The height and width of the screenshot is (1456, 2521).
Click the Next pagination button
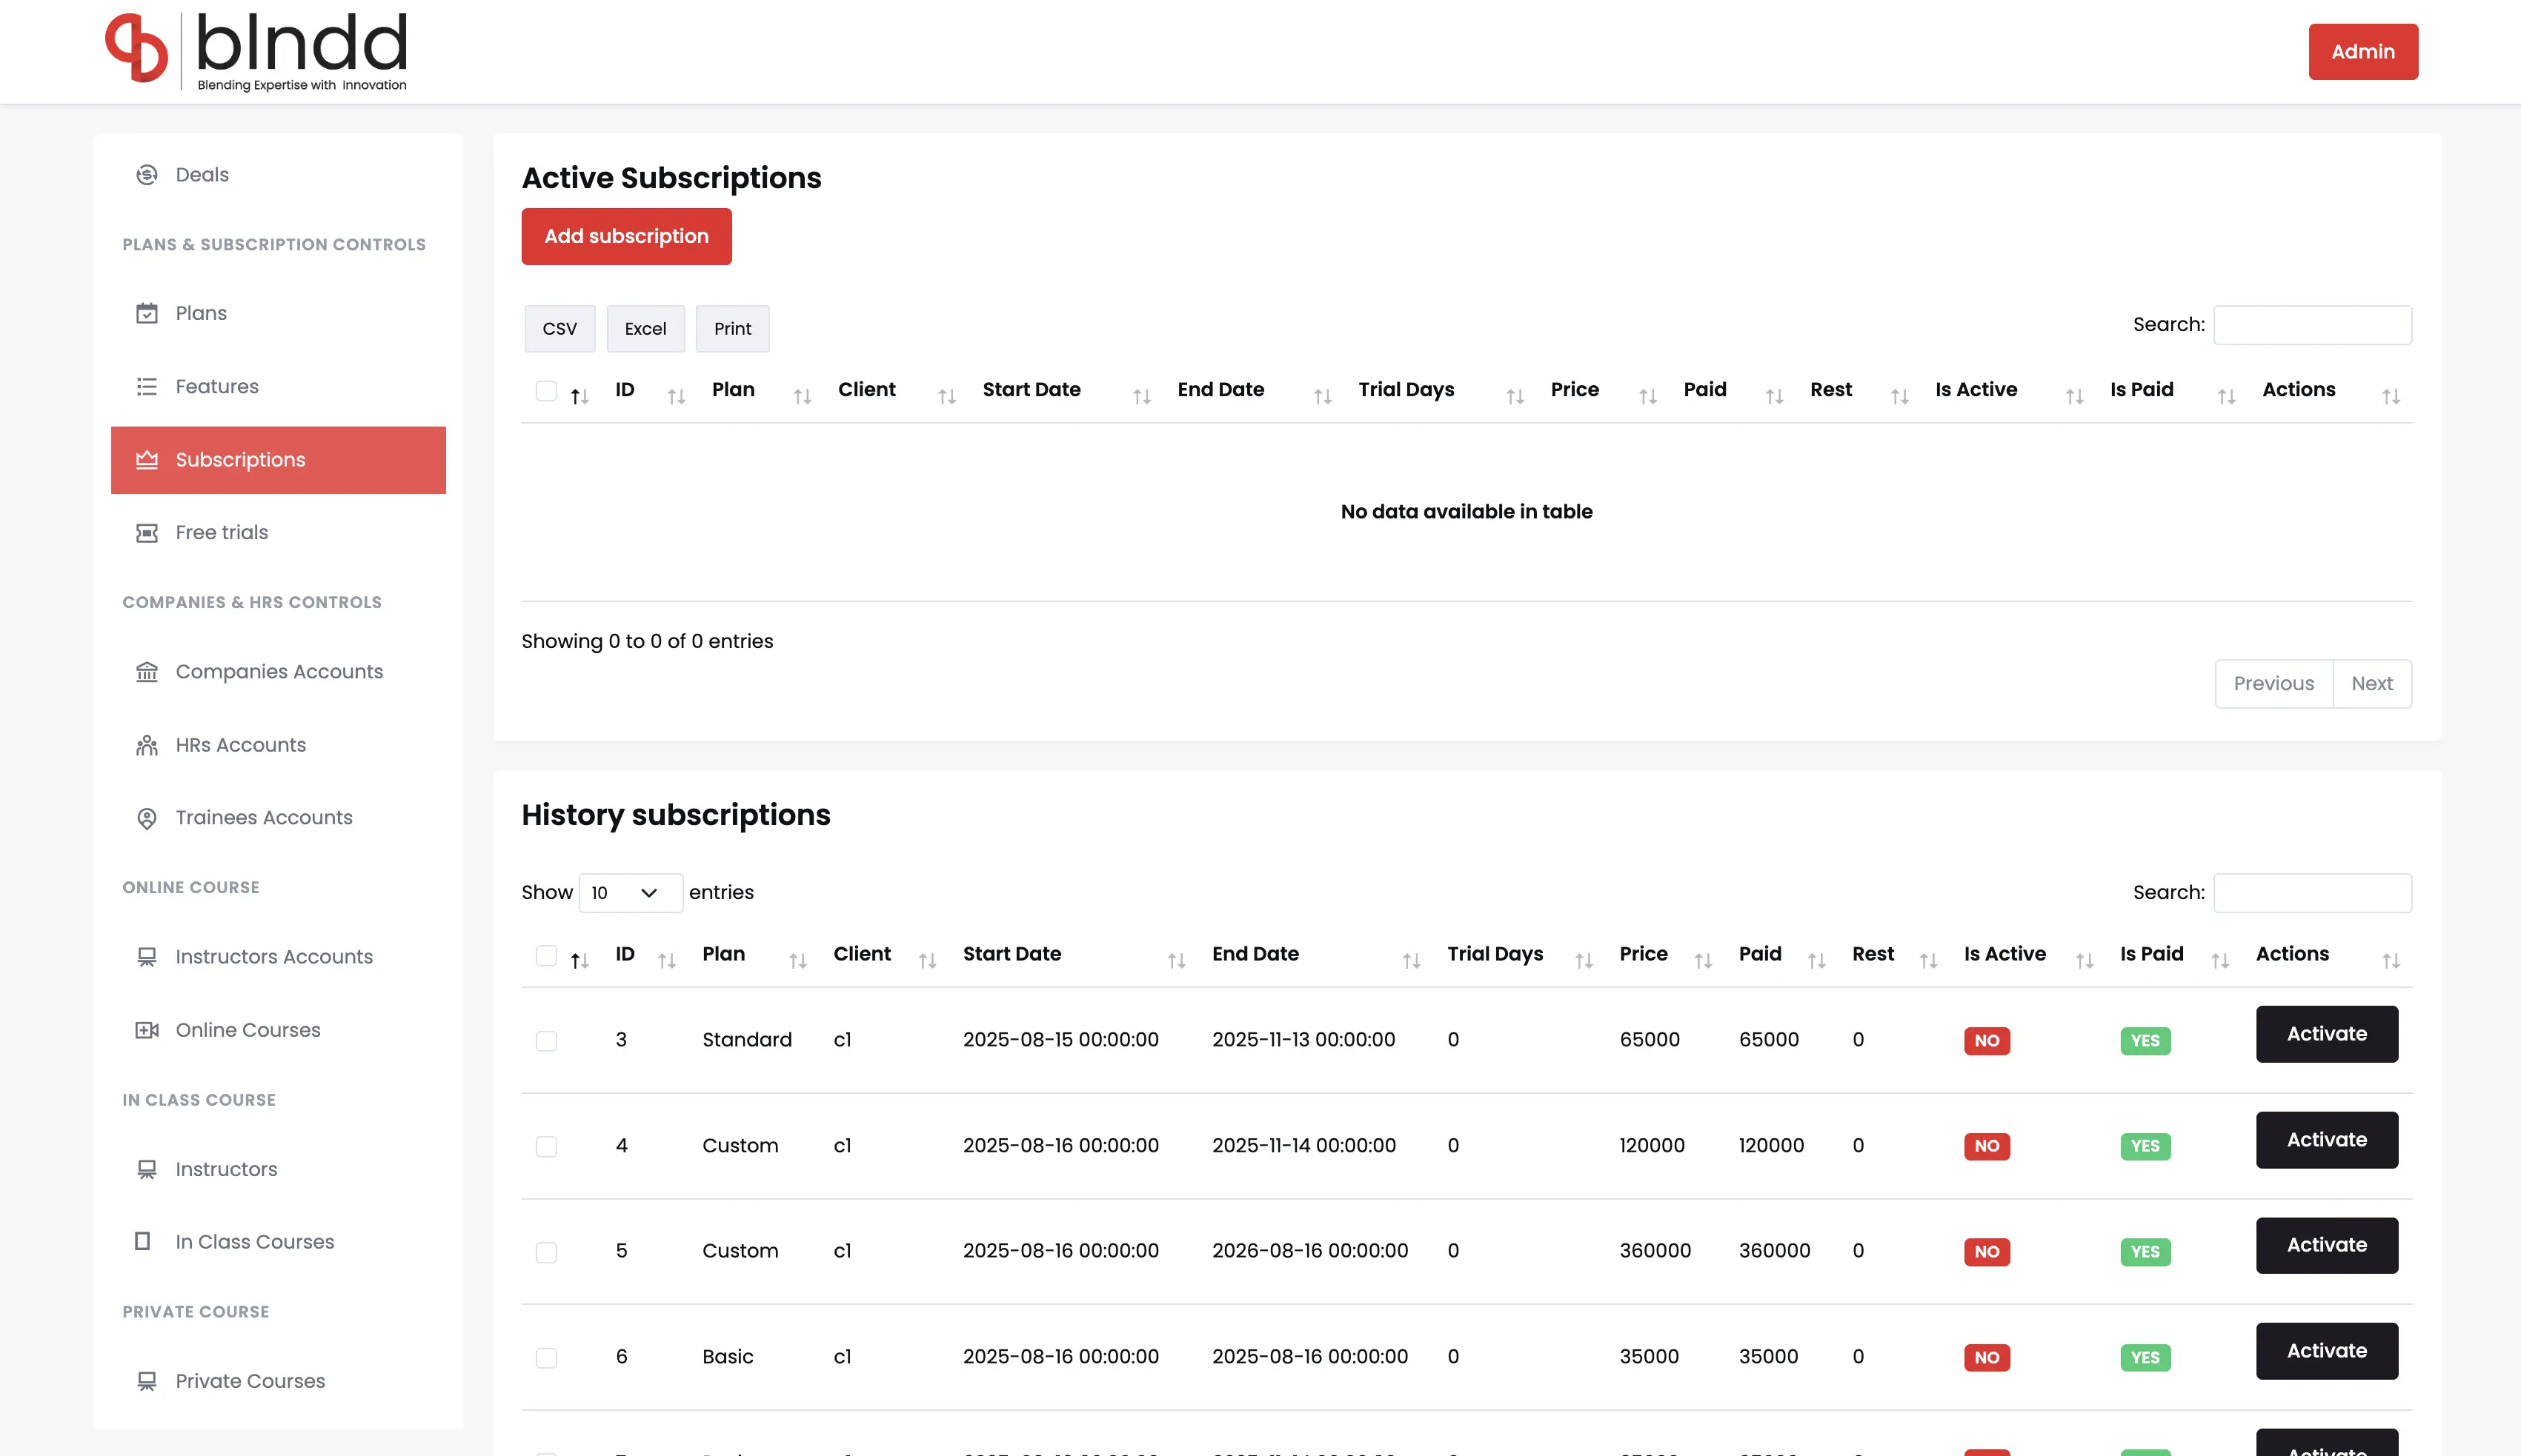click(2372, 684)
